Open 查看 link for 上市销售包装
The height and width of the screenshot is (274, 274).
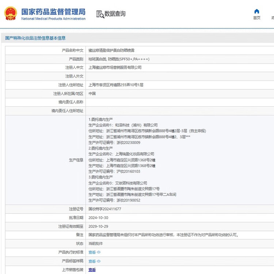[92, 270]
